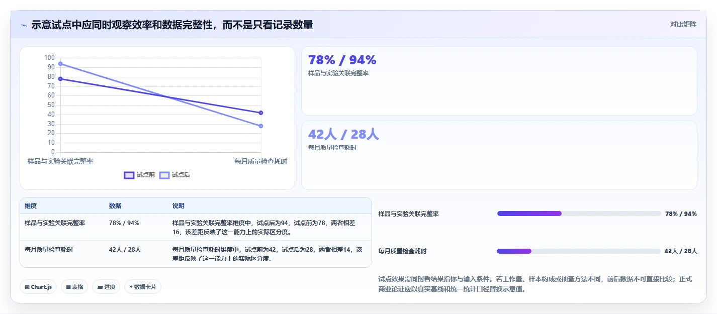
Task: Click the 试点后 data point at 28
Action: 261,126
